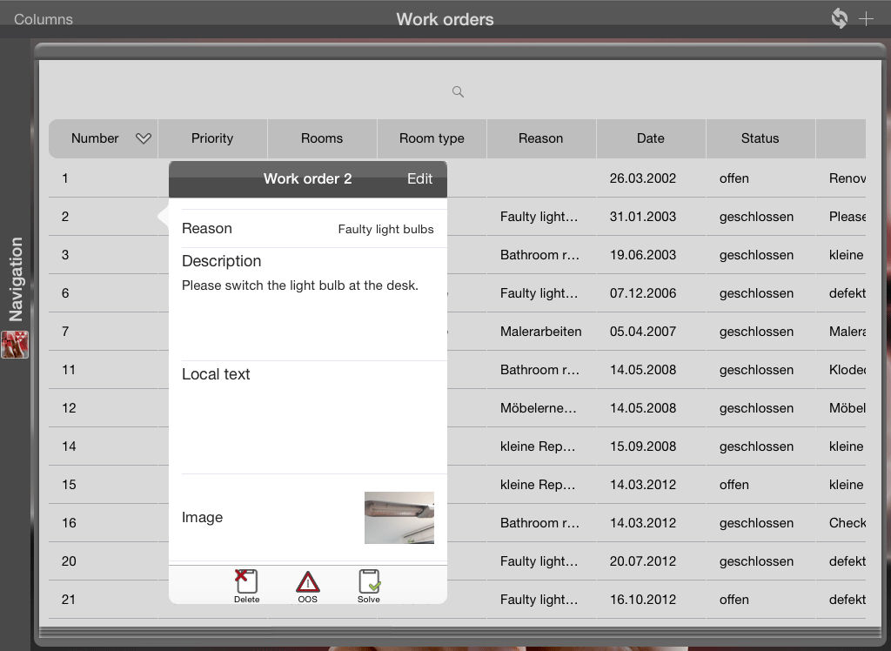Click date 19.06.2003
The height and width of the screenshot is (651, 891).
[643, 255]
